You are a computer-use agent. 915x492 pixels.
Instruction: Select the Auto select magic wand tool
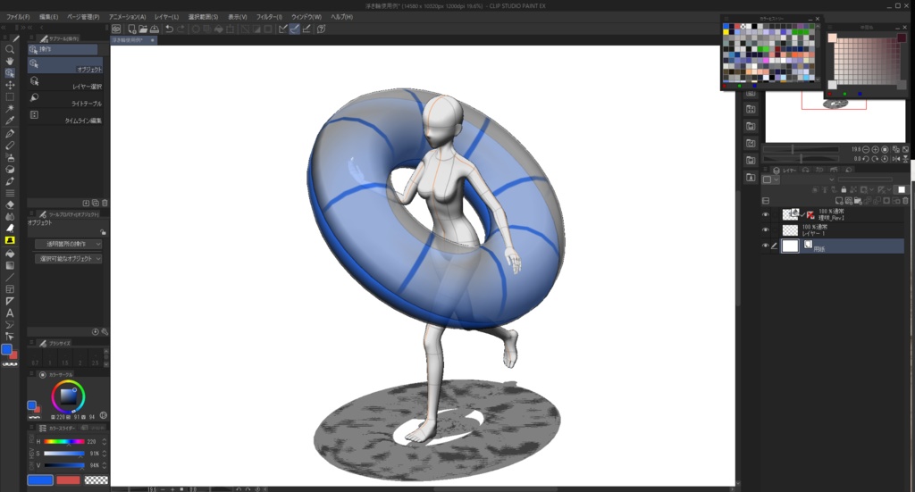[10, 108]
